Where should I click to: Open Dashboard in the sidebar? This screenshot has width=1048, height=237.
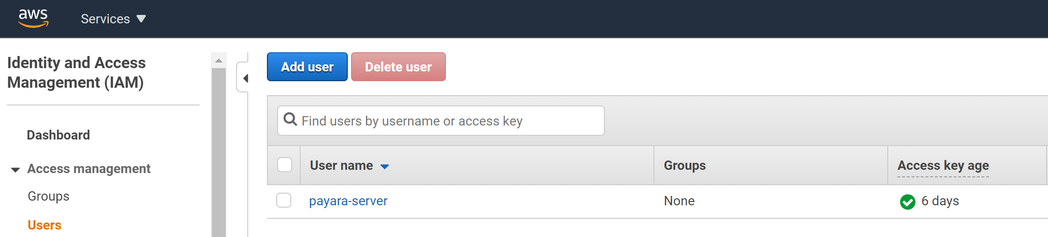[58, 135]
